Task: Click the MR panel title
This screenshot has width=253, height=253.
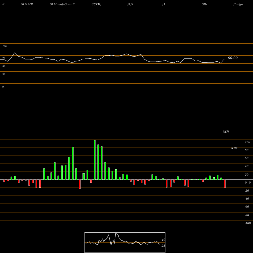Action: click(x=226, y=132)
